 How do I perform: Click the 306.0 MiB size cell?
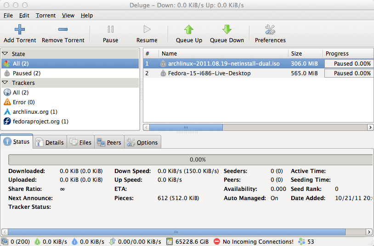pyautogui.click(x=304, y=64)
